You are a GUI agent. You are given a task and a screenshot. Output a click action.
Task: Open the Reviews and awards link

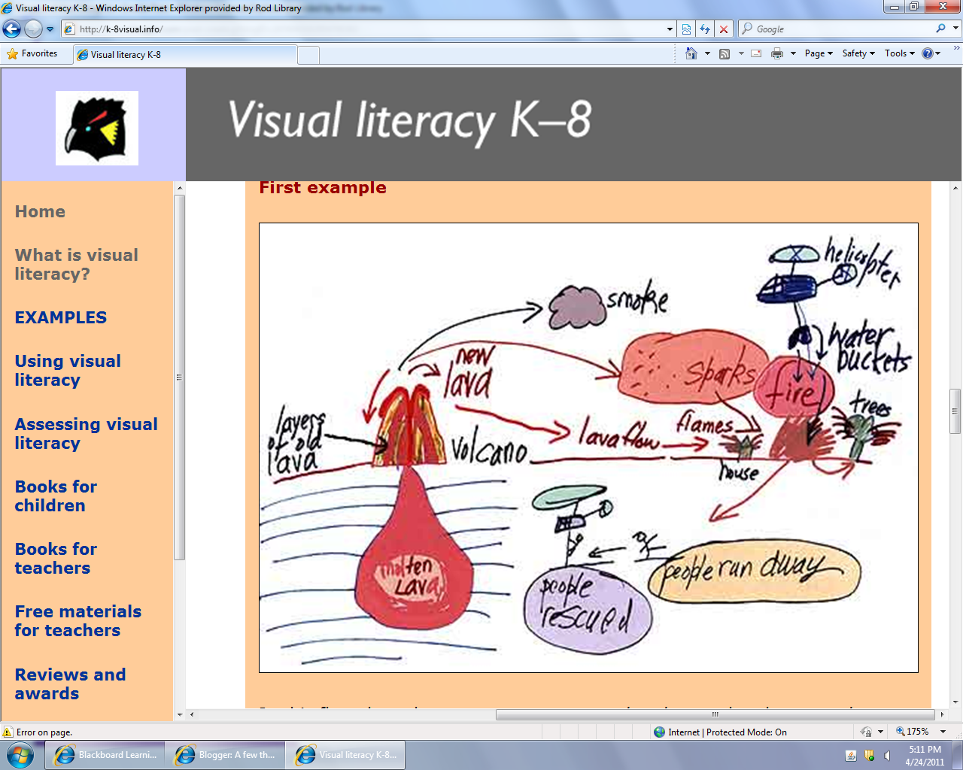[x=70, y=684]
